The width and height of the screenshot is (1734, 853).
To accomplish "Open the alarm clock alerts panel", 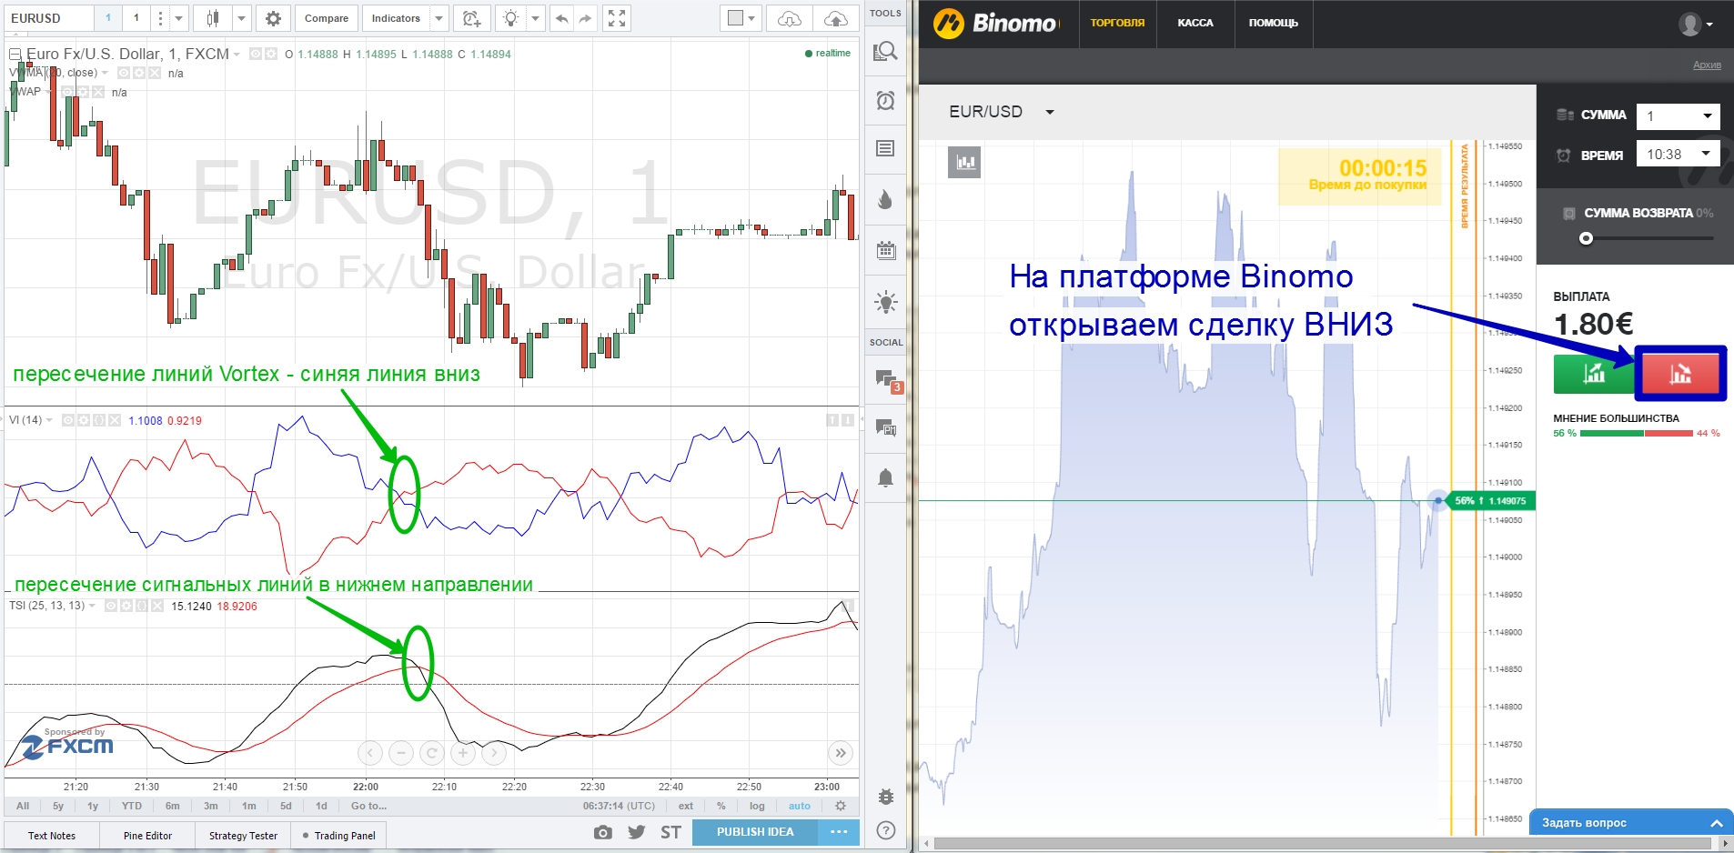I will [885, 100].
